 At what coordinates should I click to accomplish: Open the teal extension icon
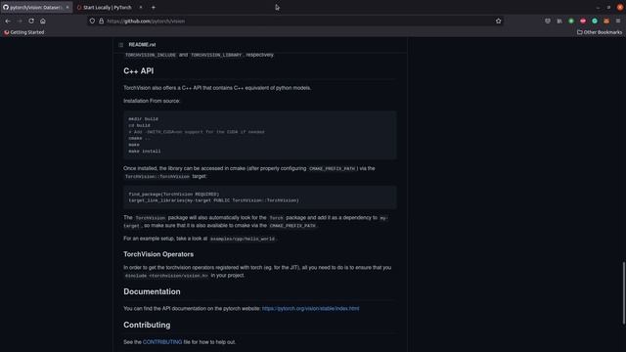coord(595,21)
